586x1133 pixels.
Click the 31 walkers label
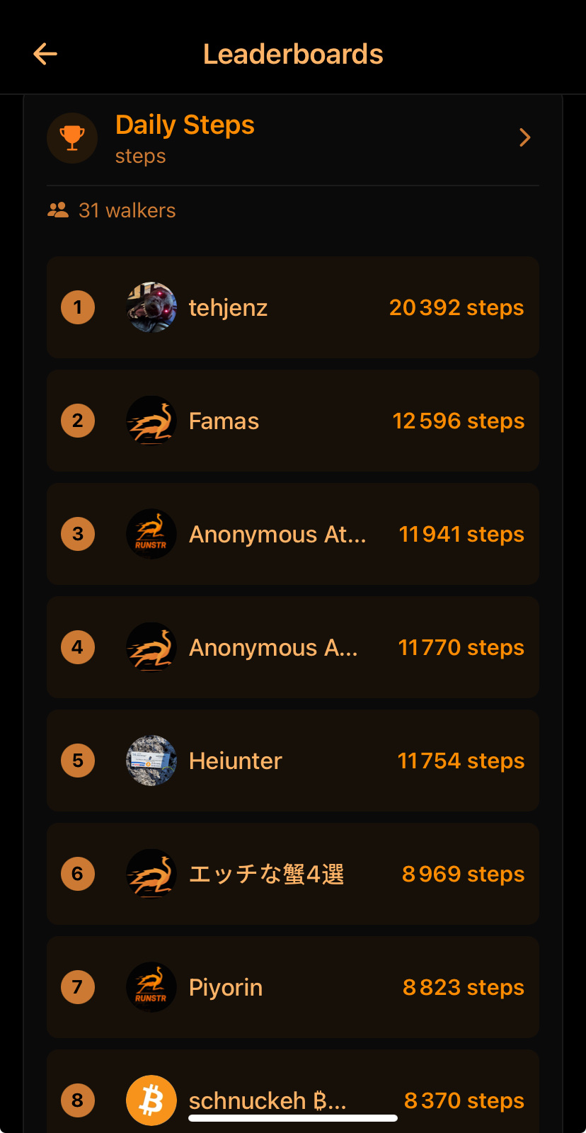pos(127,210)
